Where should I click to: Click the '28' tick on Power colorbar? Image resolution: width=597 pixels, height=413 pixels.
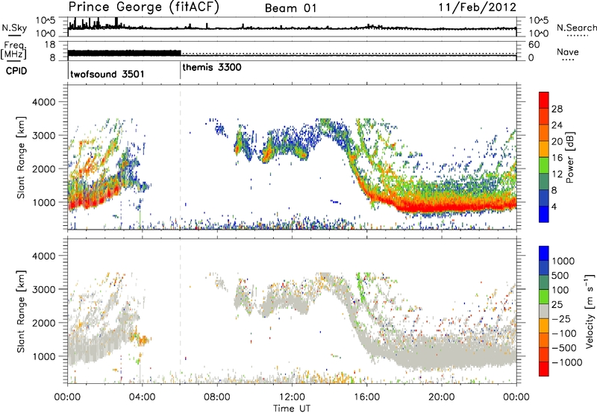pos(557,109)
